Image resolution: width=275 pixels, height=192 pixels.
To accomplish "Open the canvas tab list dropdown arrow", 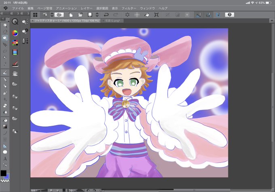I will (x=272, y=21).
